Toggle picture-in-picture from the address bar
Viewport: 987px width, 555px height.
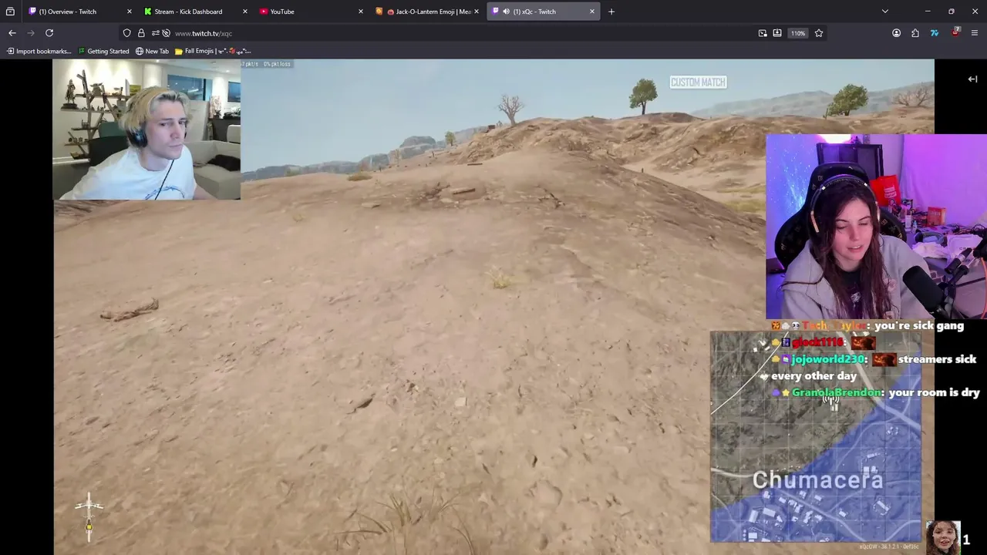[763, 33]
